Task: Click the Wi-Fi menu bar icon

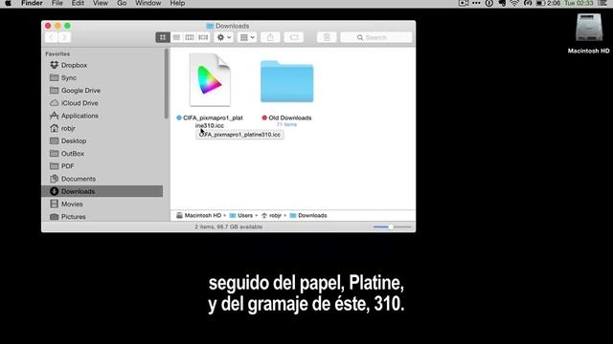Action: click(x=514, y=3)
